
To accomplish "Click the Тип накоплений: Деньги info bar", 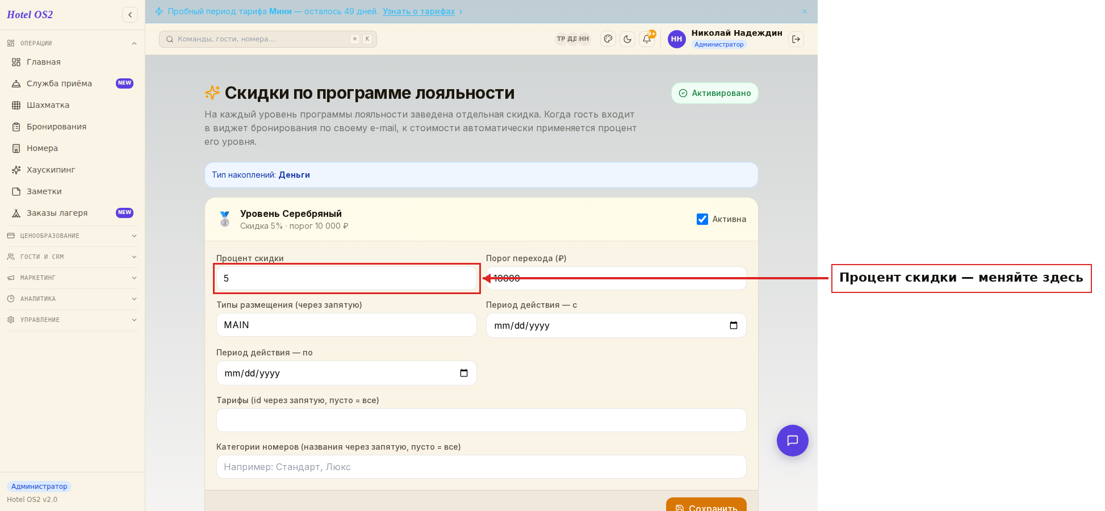I will tap(482, 175).
